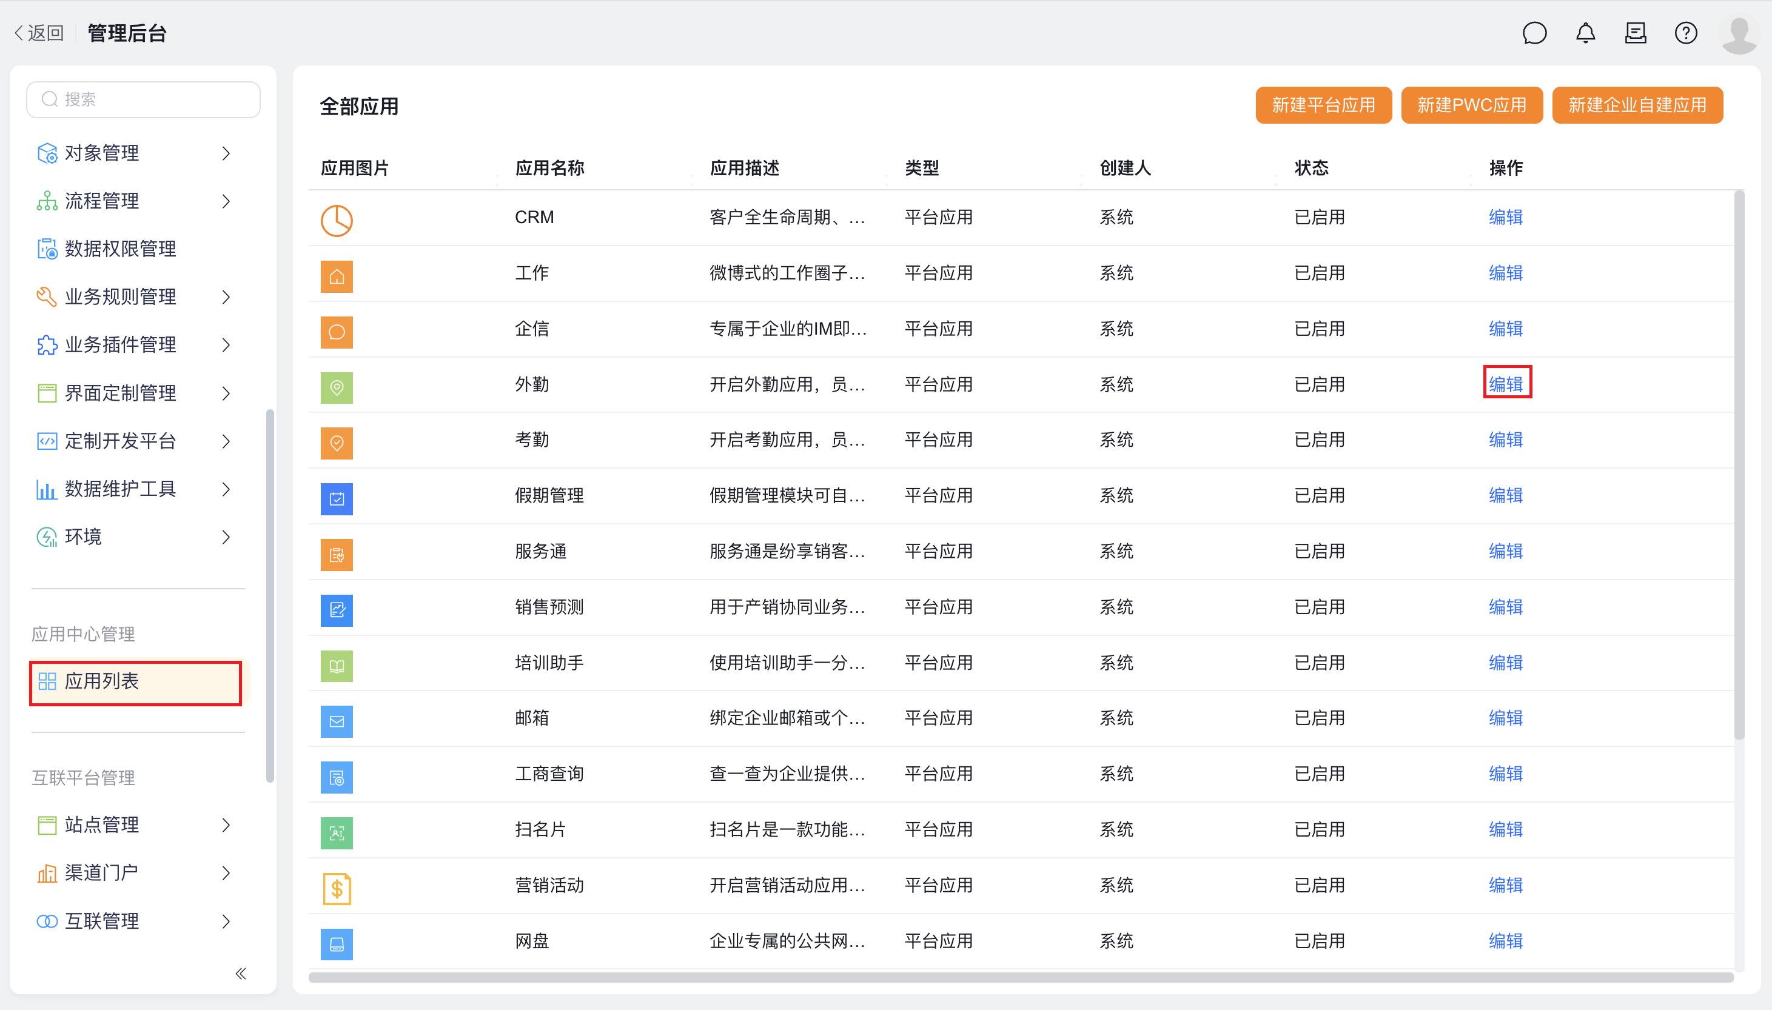Screen dimensions: 1772x1010
Task: Click the vertical app list scrollbar
Action: [1739, 466]
